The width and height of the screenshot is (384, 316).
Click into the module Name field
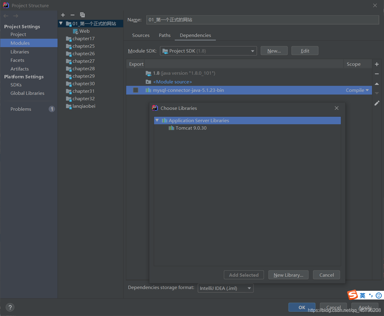[263, 20]
